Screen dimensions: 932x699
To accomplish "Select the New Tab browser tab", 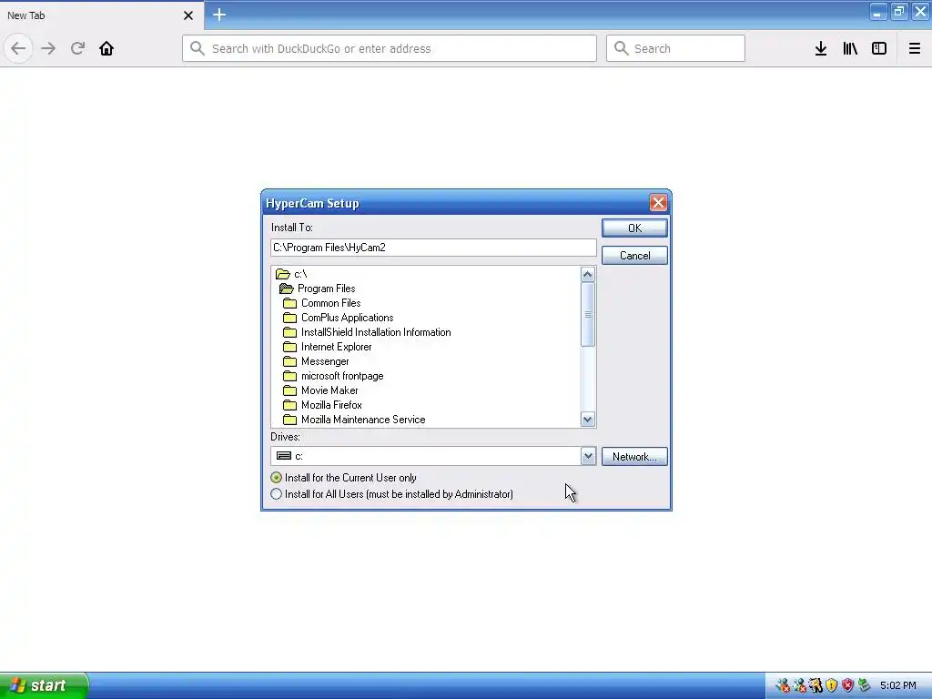I will point(102,15).
